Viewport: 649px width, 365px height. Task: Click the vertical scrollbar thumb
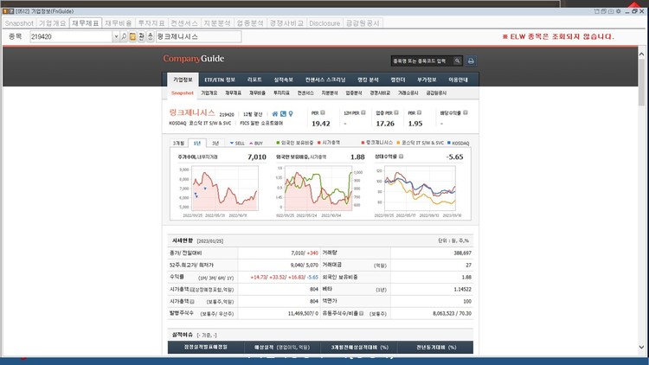coord(641,82)
